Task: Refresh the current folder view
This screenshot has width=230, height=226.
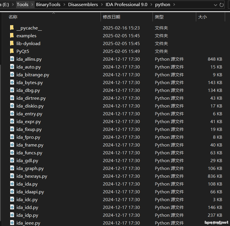Action: click(x=222, y=5)
